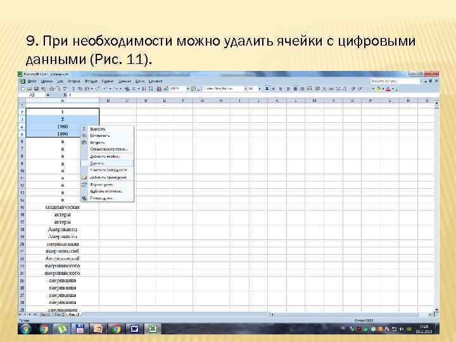Open the Font color dropdown arrow
This screenshot has width=456, height=342.
click(393, 89)
